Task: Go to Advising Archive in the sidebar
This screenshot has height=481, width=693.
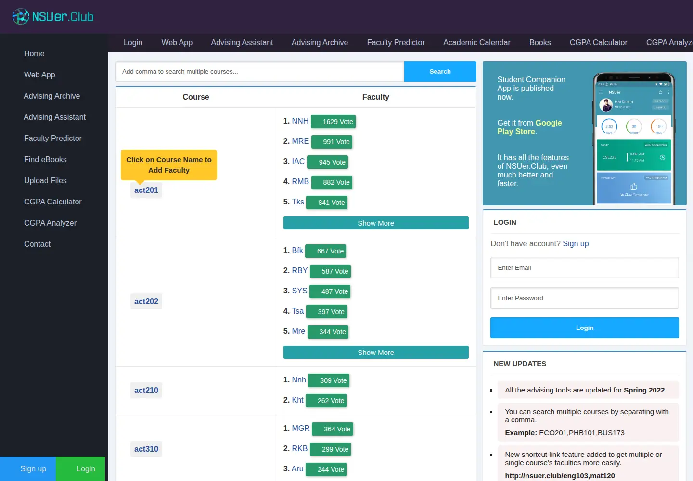Action: pyautogui.click(x=52, y=96)
